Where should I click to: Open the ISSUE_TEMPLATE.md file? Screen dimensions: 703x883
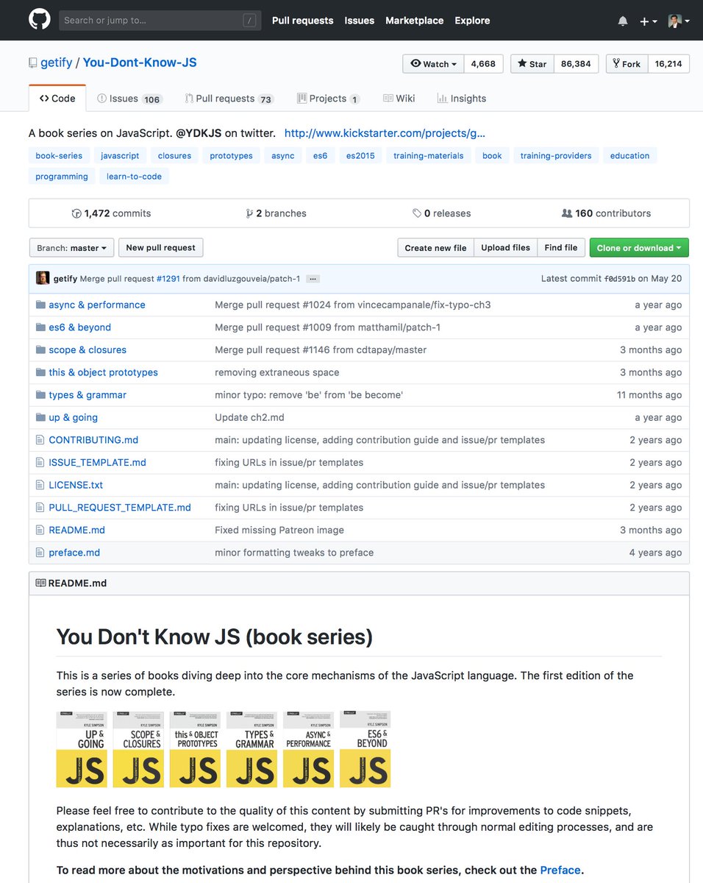point(97,463)
